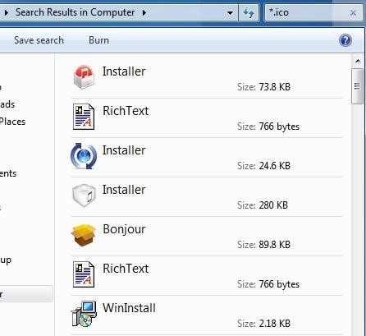Clear the *.ico search text
Viewport: 366px width, 336px height.
[x=353, y=13]
